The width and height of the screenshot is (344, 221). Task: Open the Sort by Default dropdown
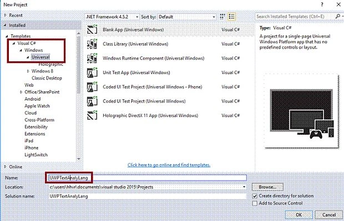click(x=186, y=17)
